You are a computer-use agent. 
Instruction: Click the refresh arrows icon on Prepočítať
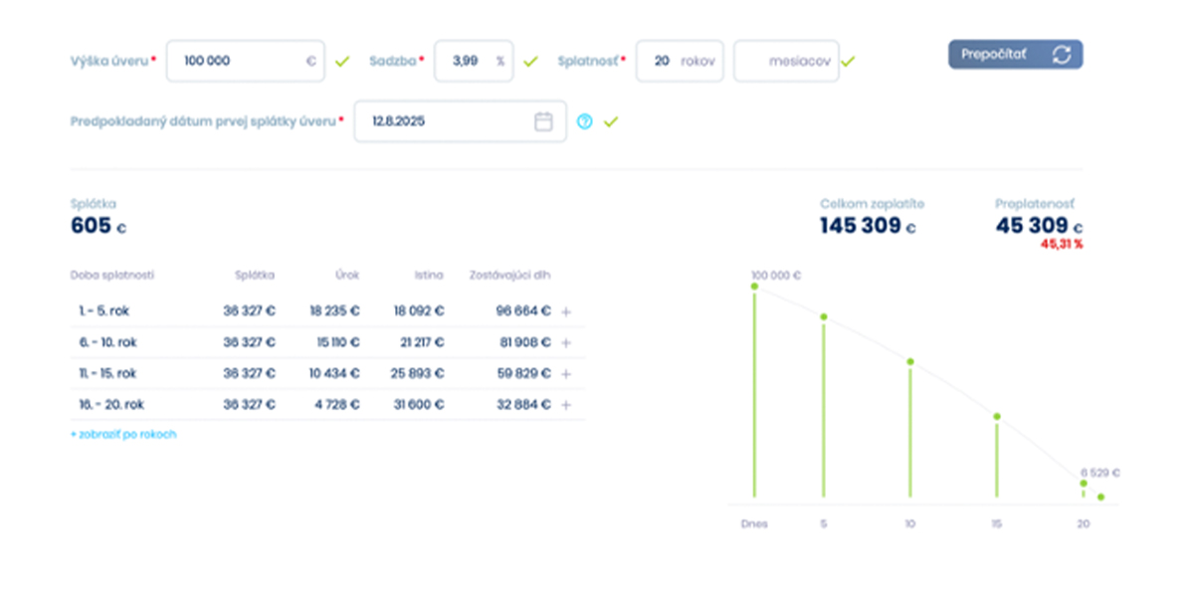pos(1062,55)
